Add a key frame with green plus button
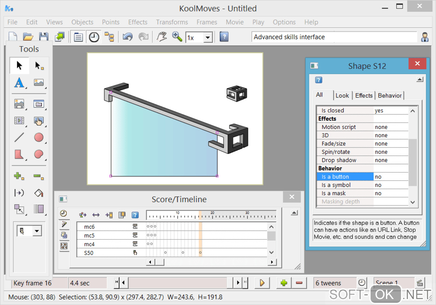This screenshot has width=436, height=305. click(284, 283)
